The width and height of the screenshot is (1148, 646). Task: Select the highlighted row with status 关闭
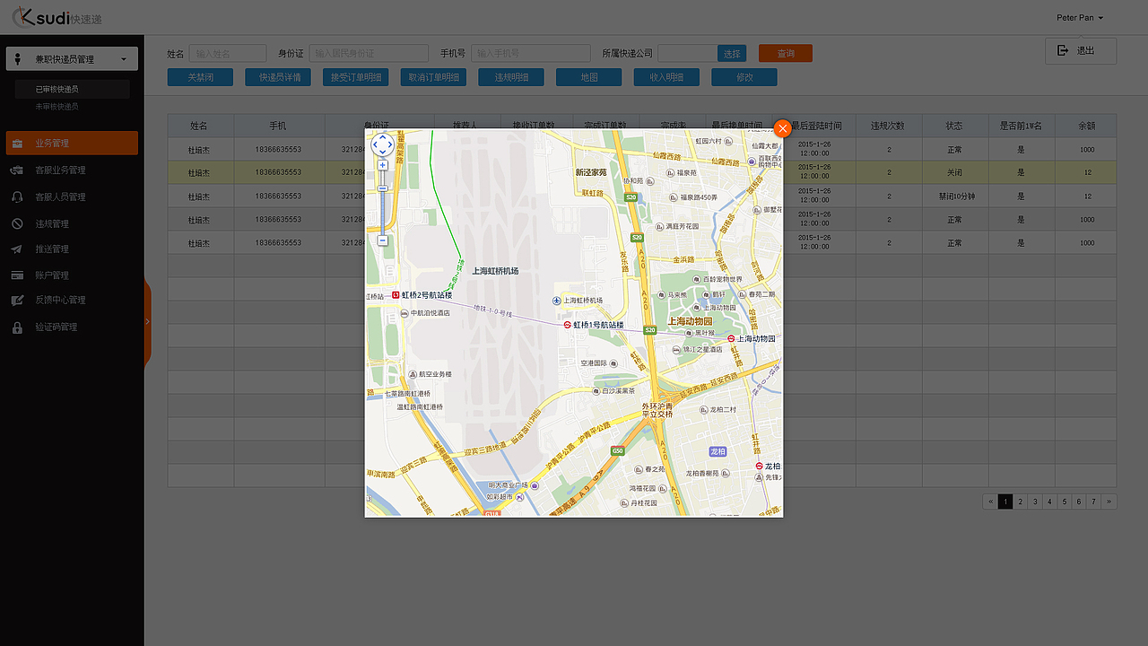click(x=642, y=172)
